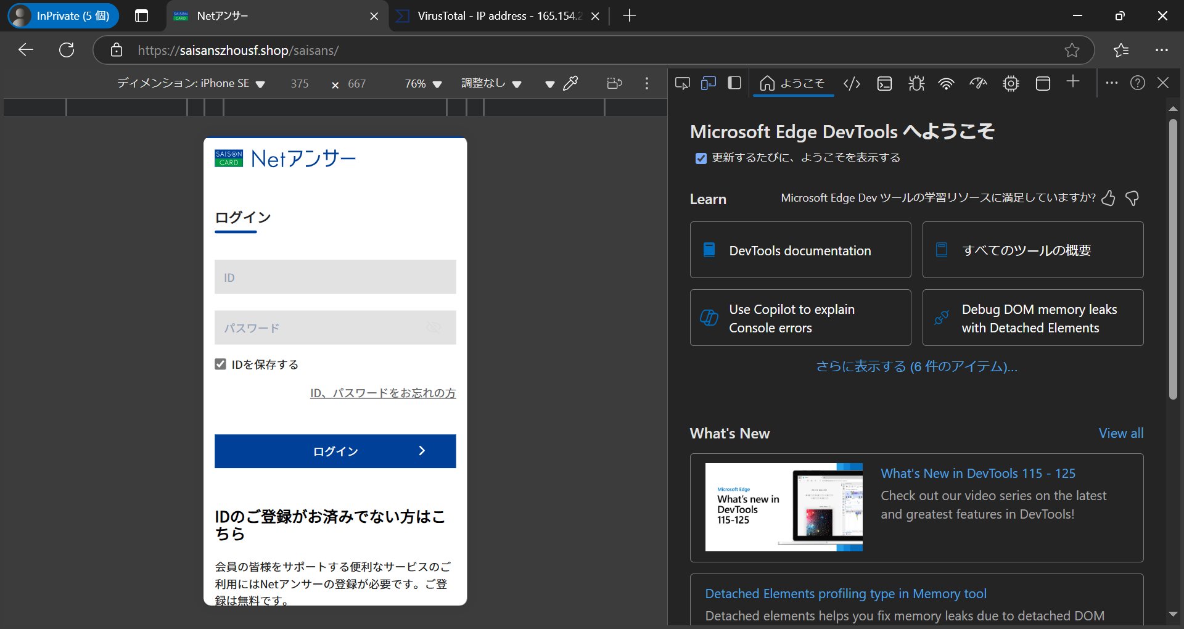Viewport: 1184px width, 629px height.
Task: Open the DevTools documentation card
Action: [800, 250]
